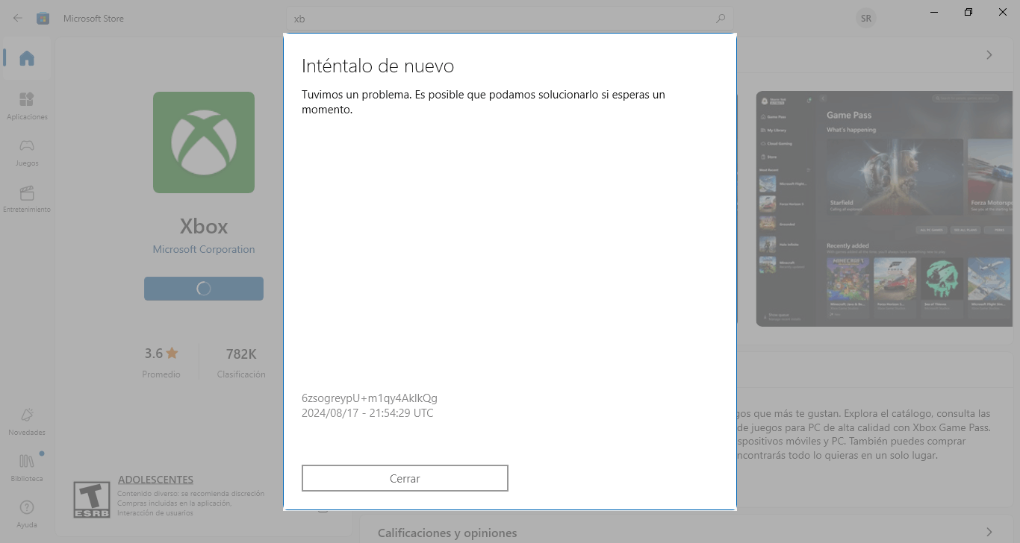Open the Home sidebar icon
The image size is (1020, 543).
tap(27, 58)
